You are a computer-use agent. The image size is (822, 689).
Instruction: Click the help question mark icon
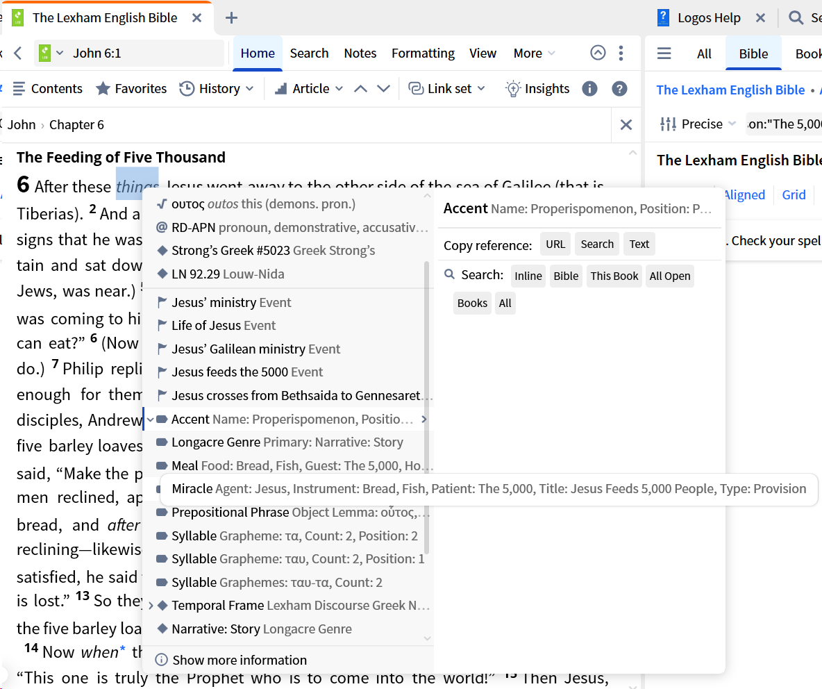[x=619, y=89]
